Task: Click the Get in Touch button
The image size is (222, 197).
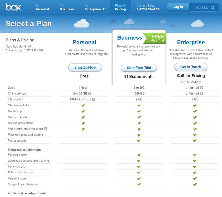Action: pos(191,67)
